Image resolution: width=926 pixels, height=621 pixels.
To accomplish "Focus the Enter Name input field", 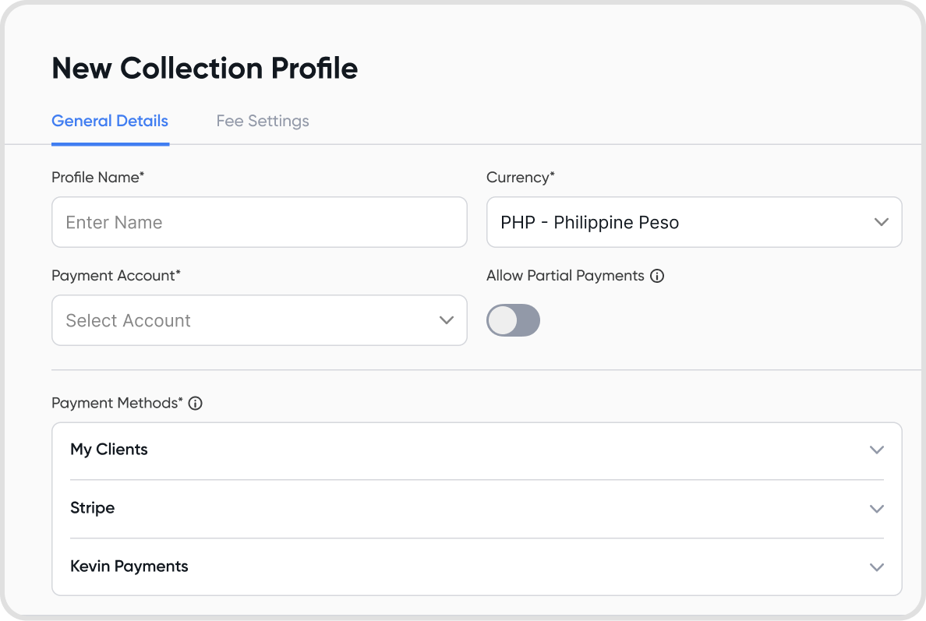I will pos(260,222).
